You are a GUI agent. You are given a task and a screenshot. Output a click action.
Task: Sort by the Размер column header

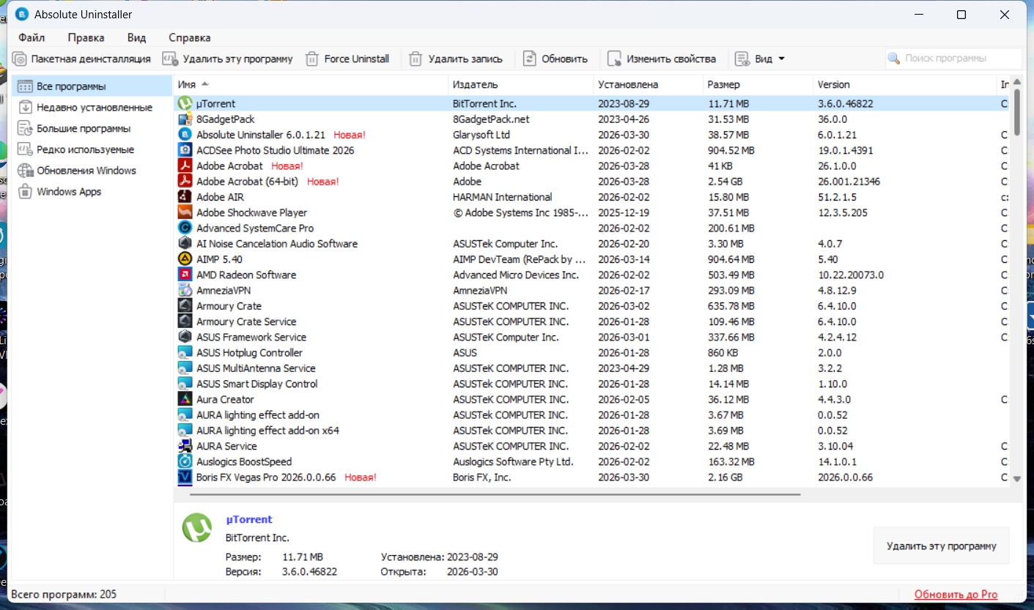click(758, 85)
